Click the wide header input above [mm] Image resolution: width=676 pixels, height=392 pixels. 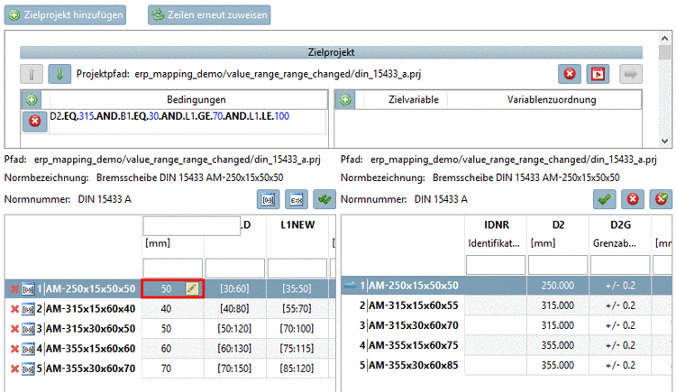click(192, 225)
